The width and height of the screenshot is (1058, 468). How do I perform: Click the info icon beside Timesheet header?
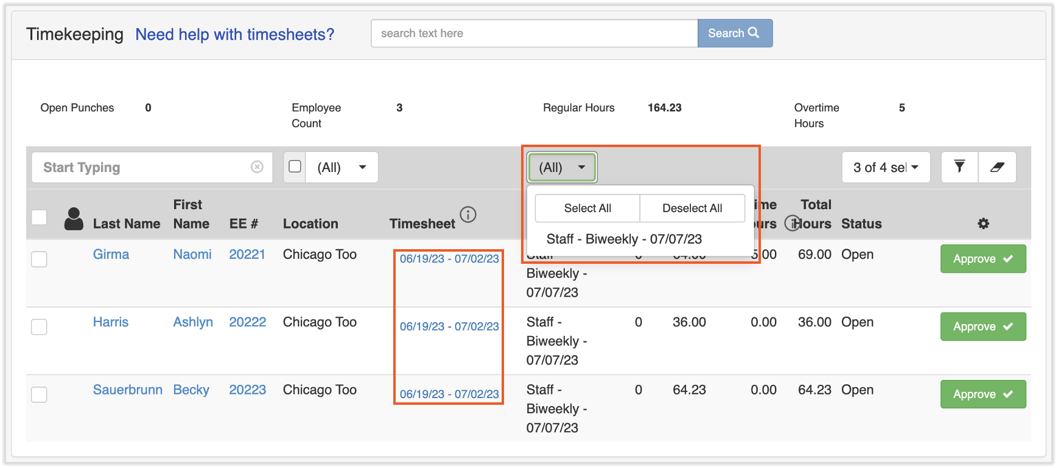click(x=468, y=215)
